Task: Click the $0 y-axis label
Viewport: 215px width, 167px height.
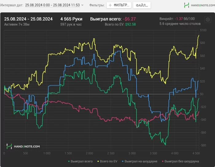Action: [x=202, y=94]
